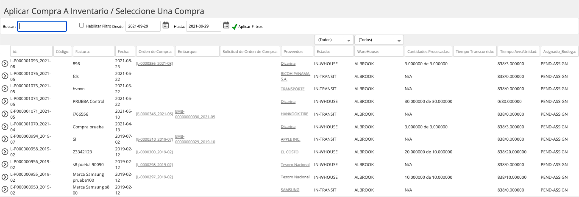Select row arrow for L-P000001074_2021-05
Screen dimensions: 579x197
click(x=5, y=102)
